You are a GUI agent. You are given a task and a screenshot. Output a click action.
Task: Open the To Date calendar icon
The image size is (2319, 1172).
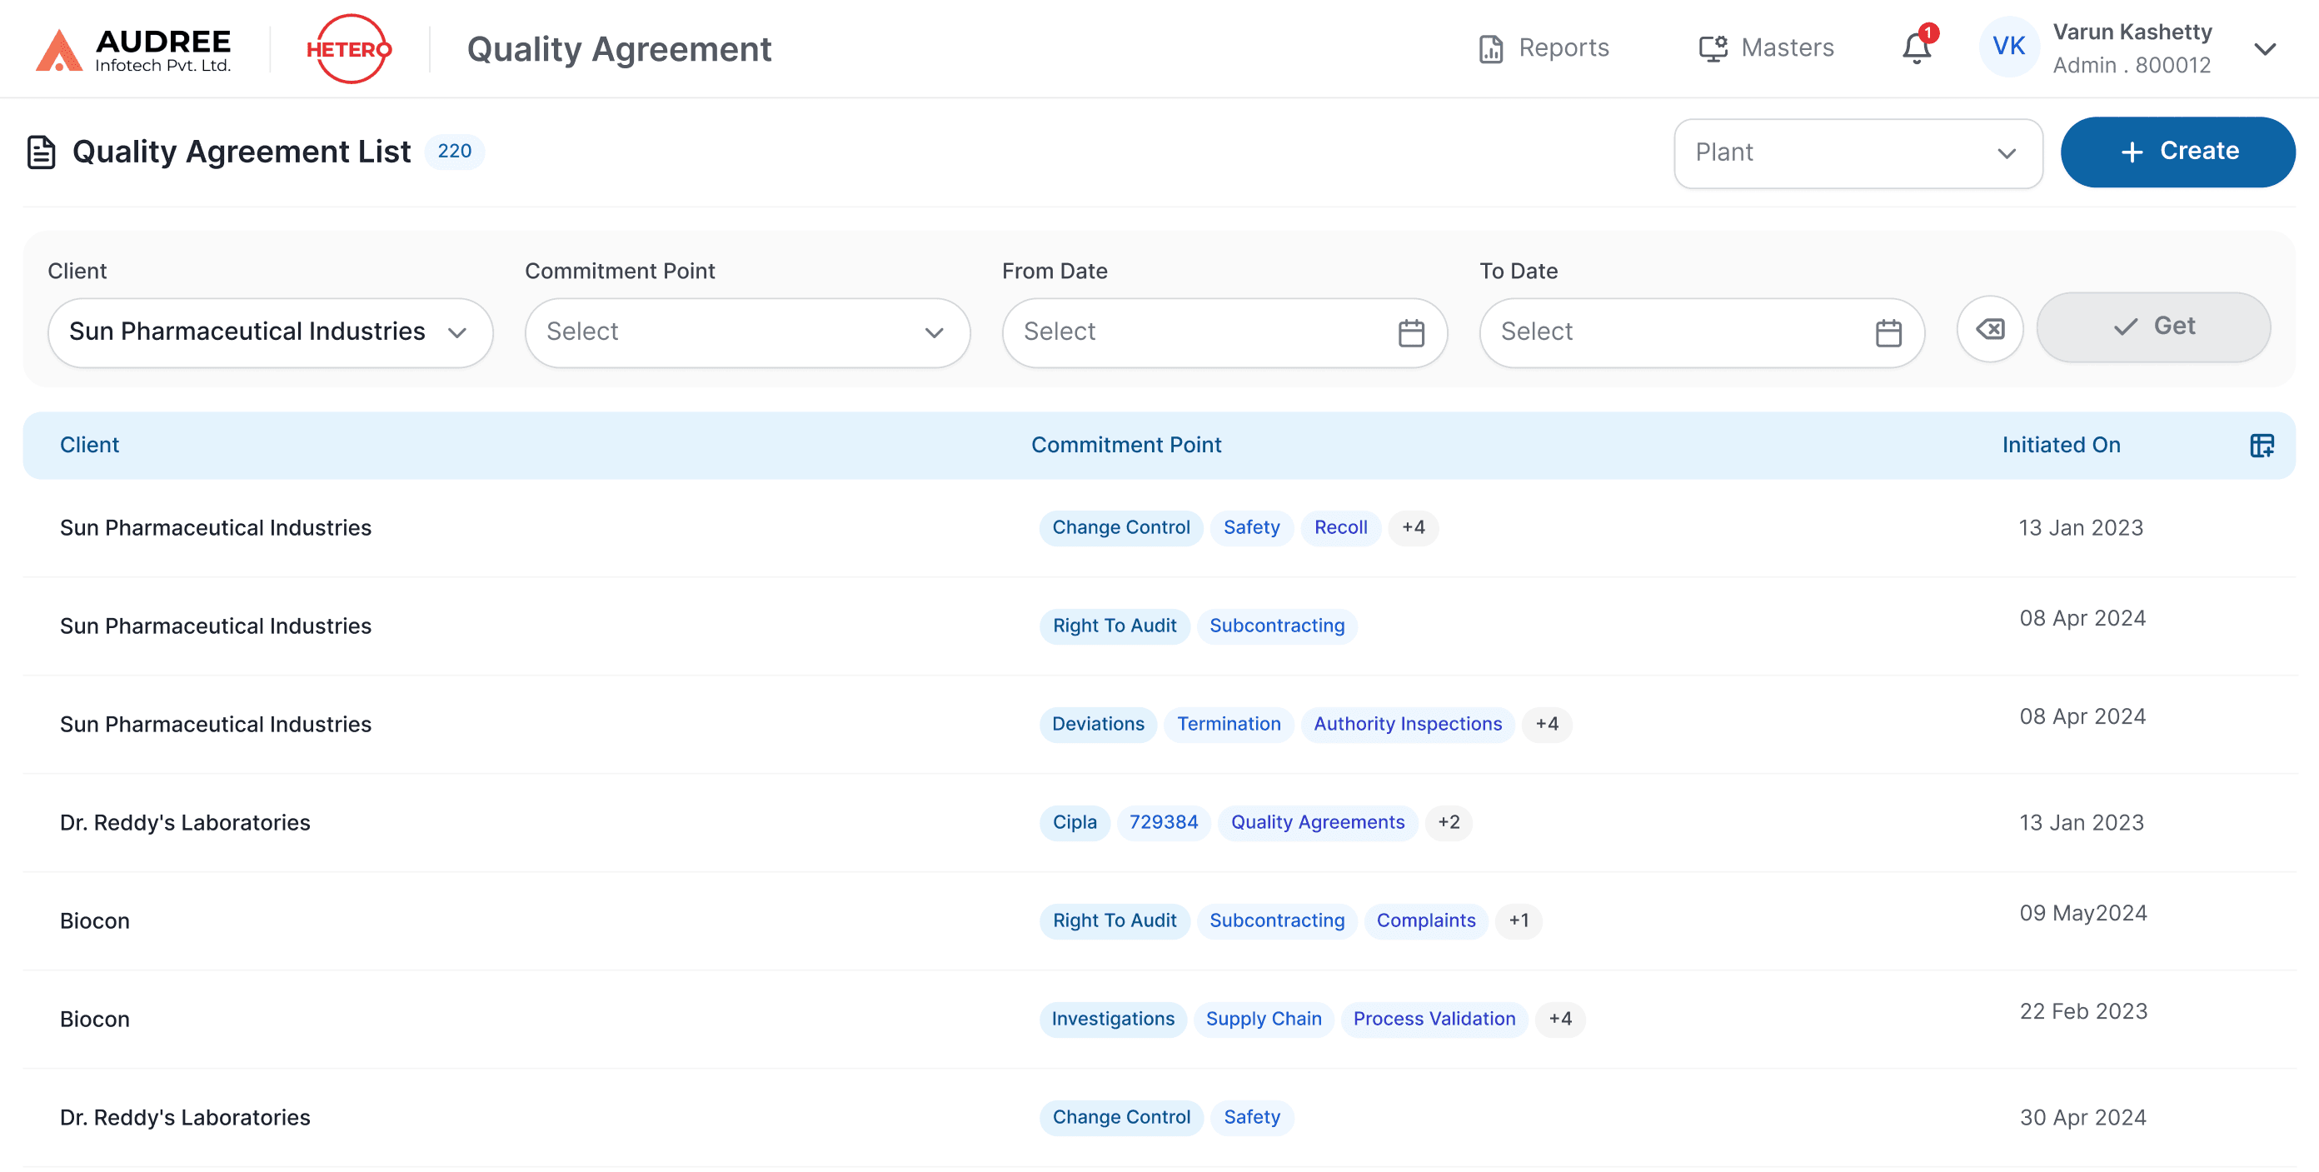[1888, 332]
